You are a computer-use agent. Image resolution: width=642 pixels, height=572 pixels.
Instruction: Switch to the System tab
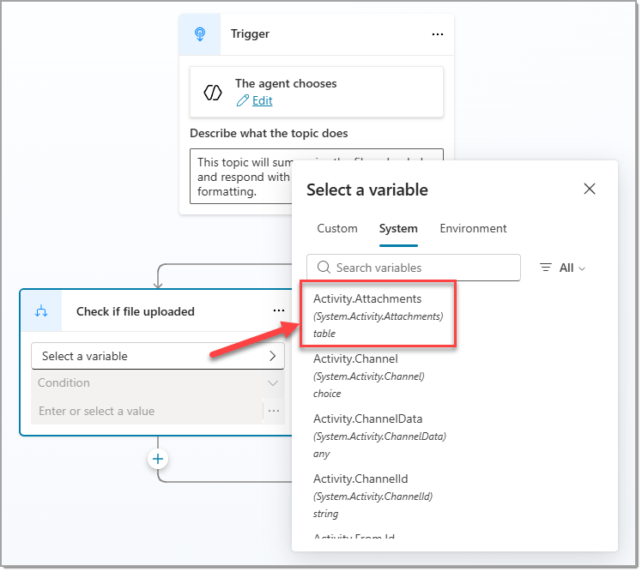click(400, 229)
